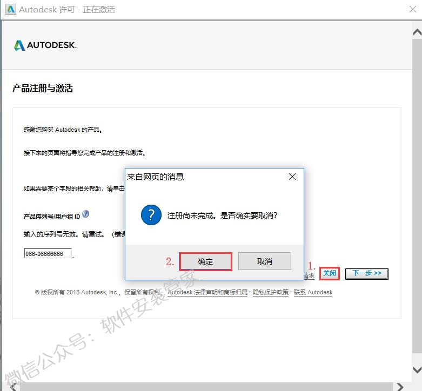Dismiss the 来自网页的消息 dialog with X
The image size is (422, 391).
pos(292,177)
